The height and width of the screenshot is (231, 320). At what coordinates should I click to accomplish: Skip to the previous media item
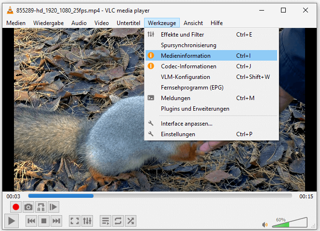pos(31,221)
